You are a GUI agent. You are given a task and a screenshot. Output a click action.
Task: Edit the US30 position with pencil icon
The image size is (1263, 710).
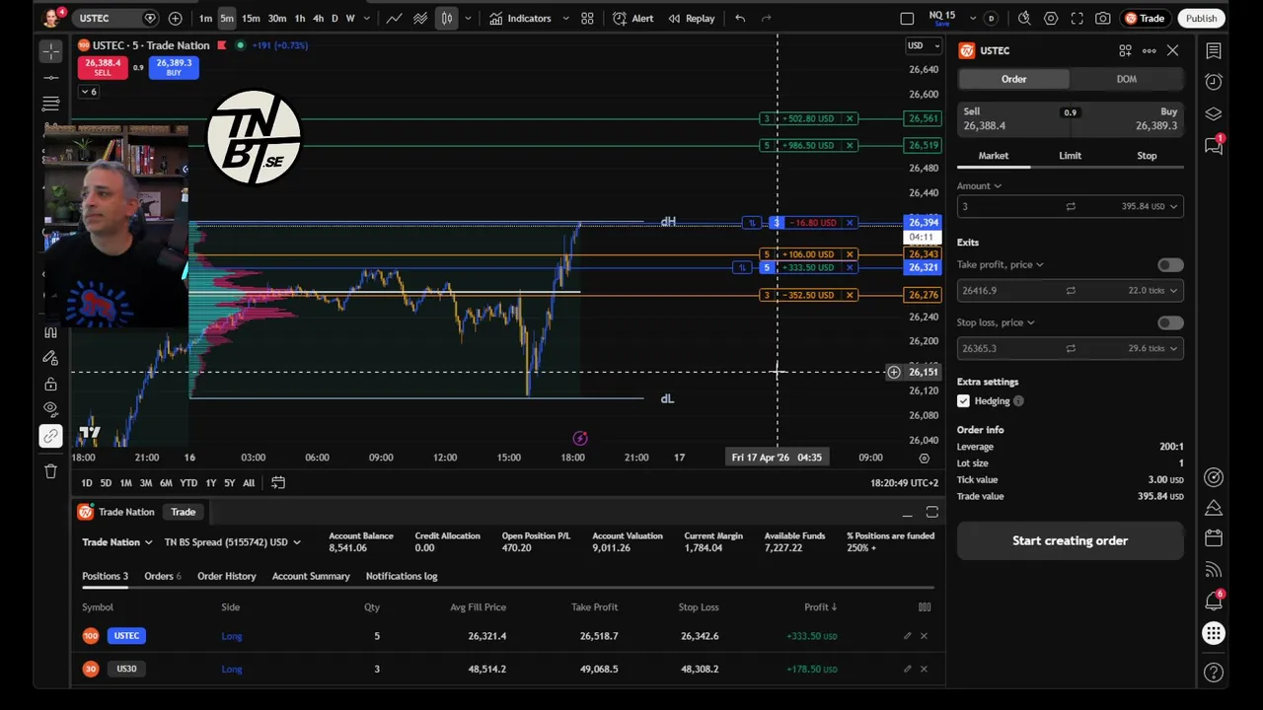tap(907, 669)
